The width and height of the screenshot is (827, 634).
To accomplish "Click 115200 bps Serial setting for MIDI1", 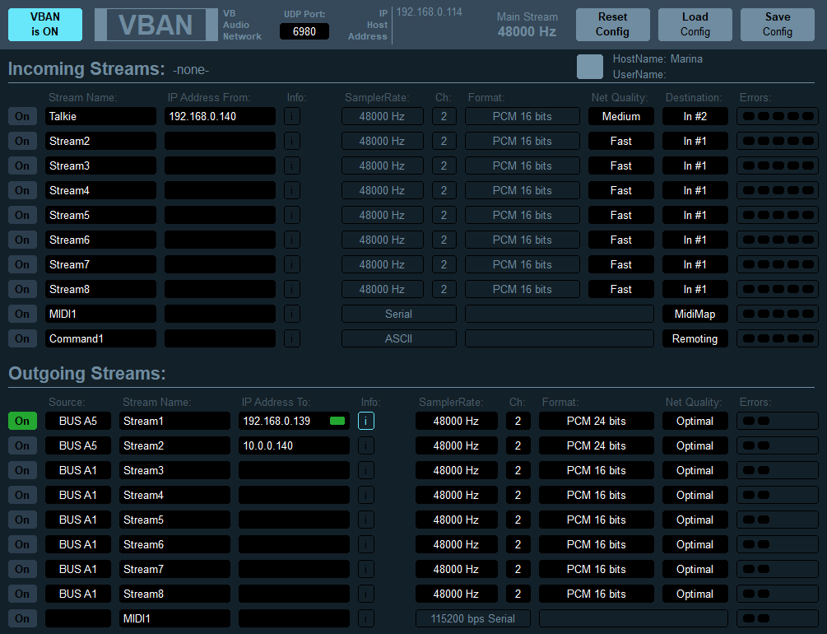I will pyautogui.click(x=472, y=618).
